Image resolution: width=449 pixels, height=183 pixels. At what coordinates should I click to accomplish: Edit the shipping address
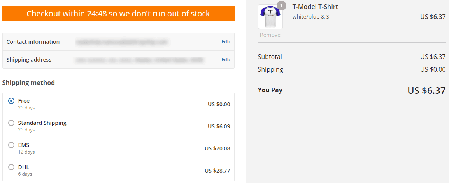(226, 60)
